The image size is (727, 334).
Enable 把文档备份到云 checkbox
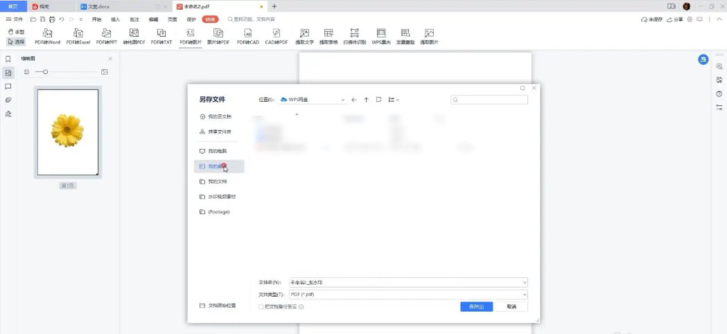261,306
